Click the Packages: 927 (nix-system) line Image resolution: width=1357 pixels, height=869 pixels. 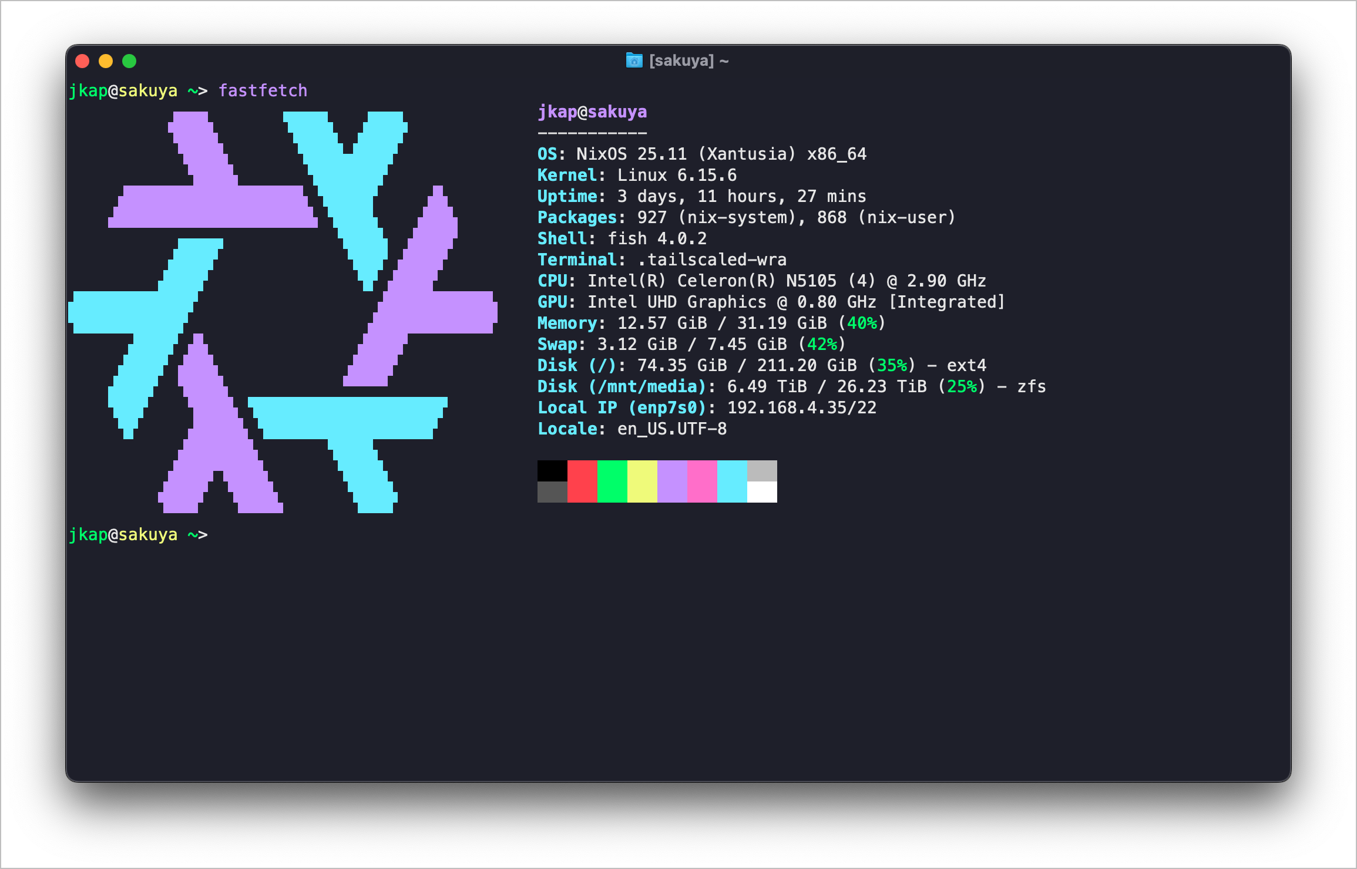747,217
